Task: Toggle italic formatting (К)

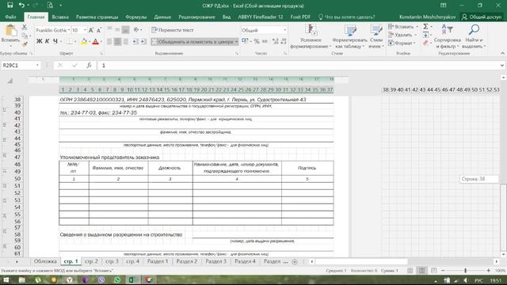Action: coord(48,41)
